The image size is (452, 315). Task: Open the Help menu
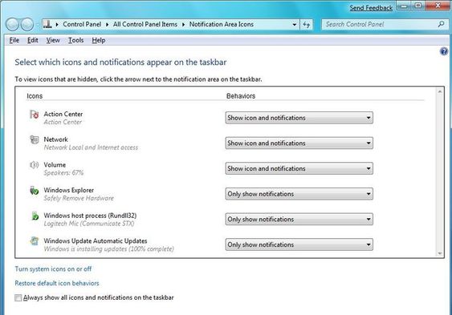click(x=99, y=40)
